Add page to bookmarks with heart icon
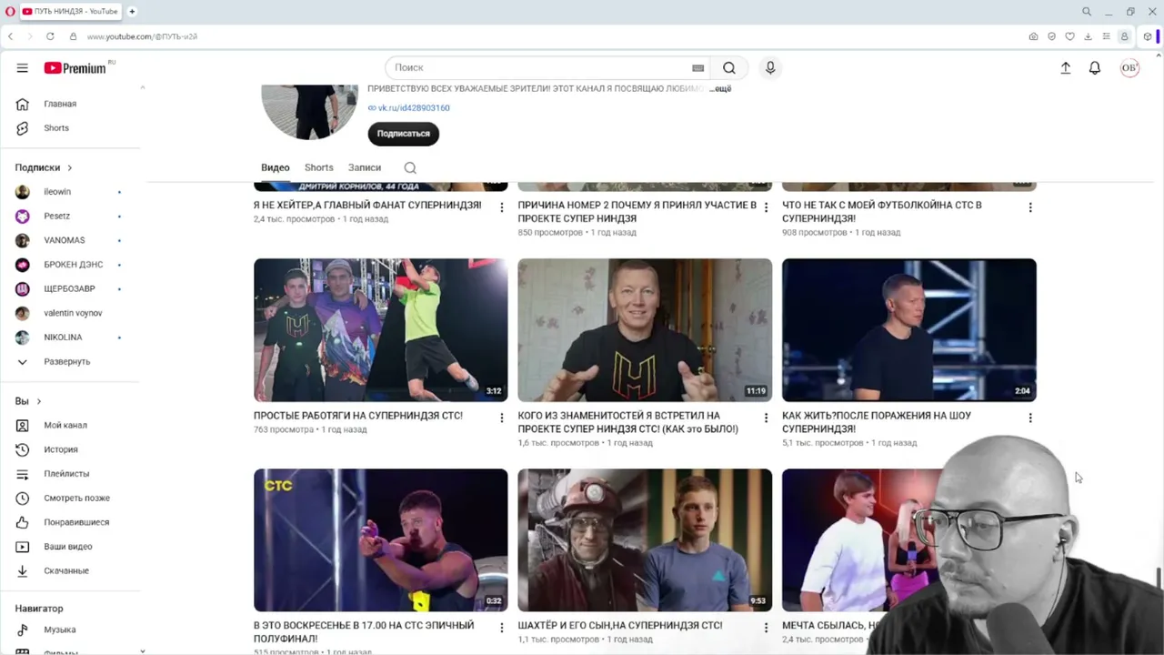 1069,36
